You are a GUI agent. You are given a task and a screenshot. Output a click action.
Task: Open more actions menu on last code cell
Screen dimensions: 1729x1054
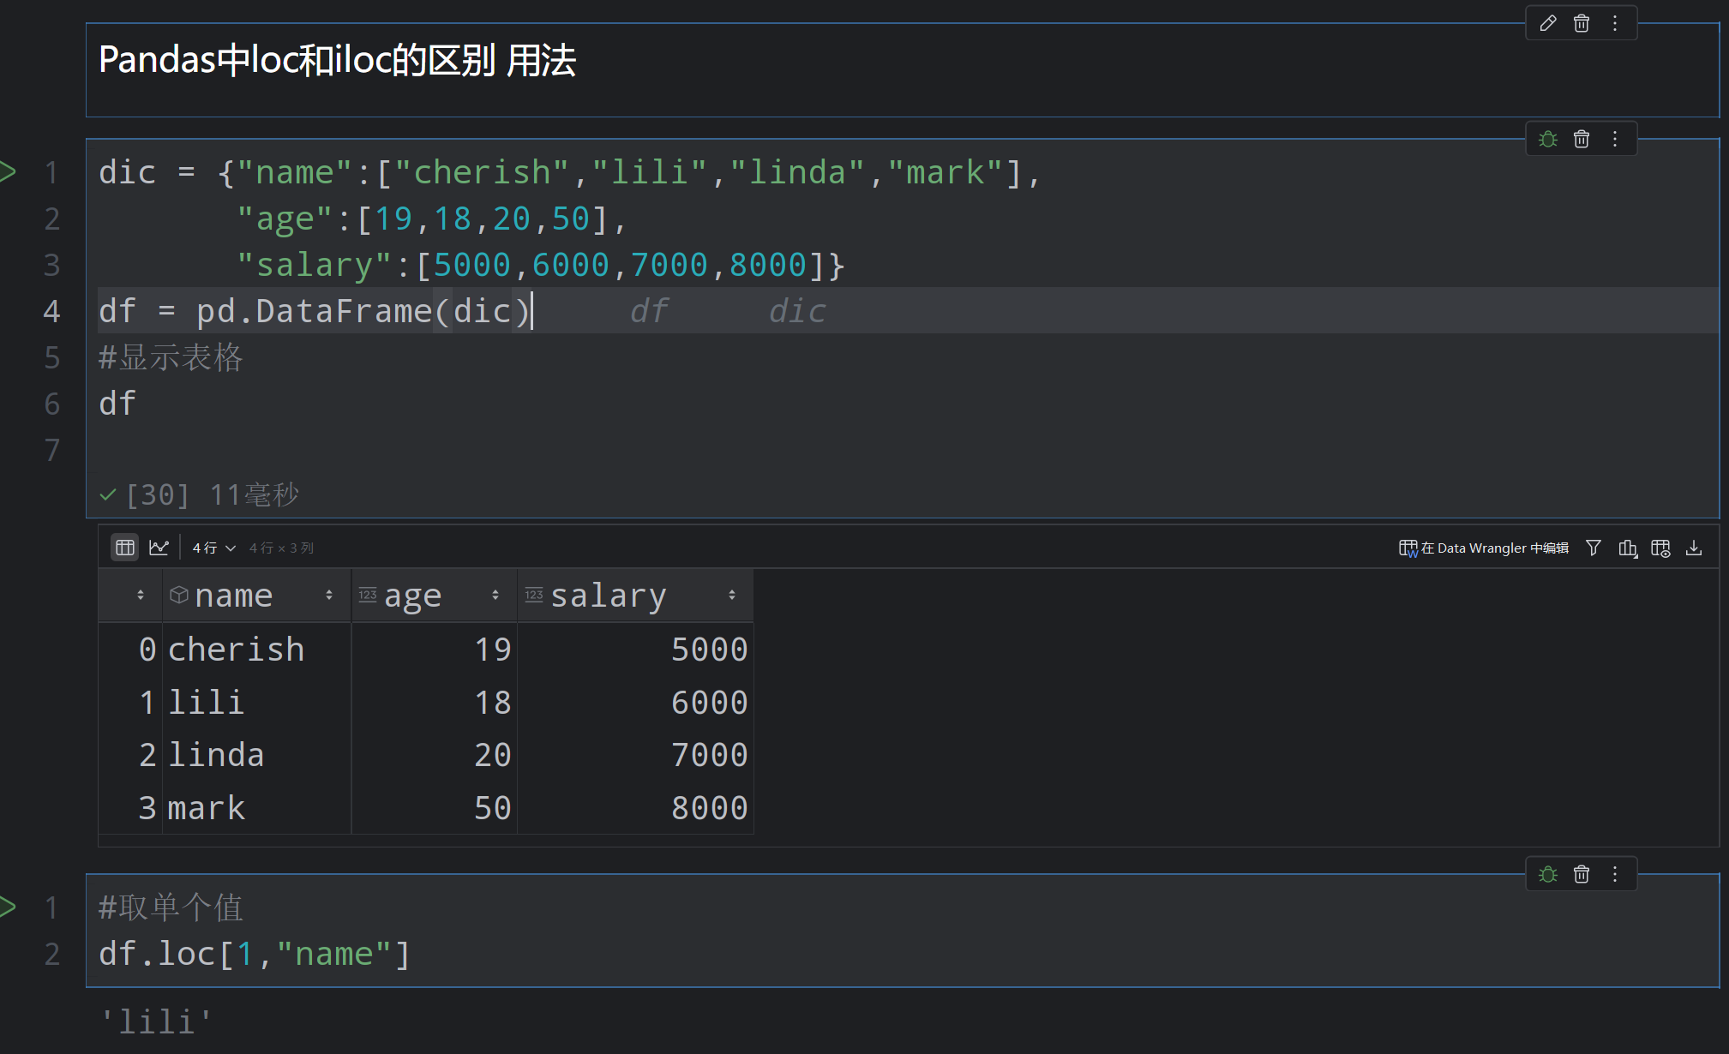[x=1615, y=873]
